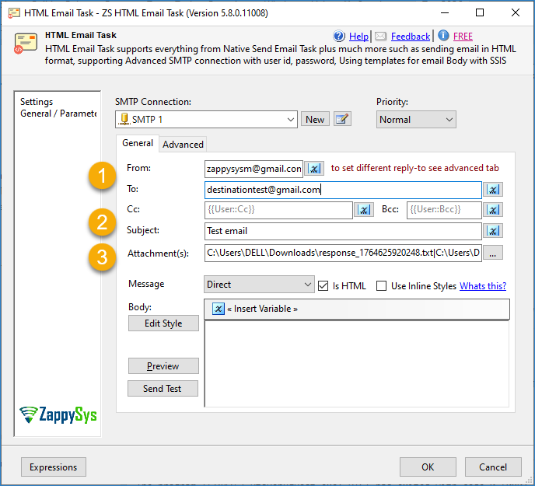Click the variable icon beside Bcc field

click(493, 210)
